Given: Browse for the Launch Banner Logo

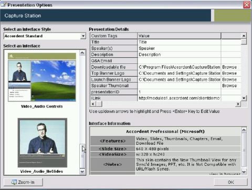Looking at the screenshot, I should pos(229,80).
